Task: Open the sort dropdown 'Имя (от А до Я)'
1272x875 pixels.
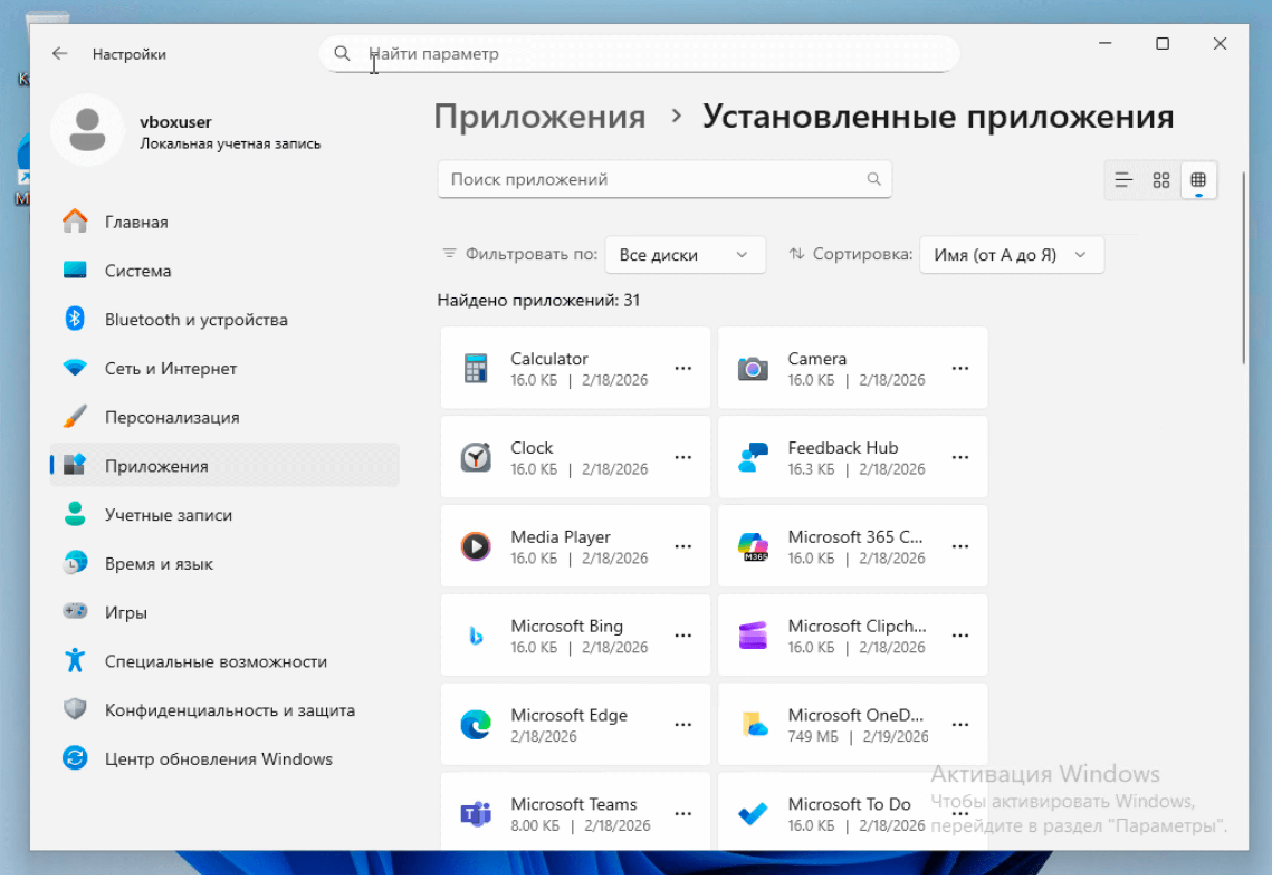Action: 1011,254
